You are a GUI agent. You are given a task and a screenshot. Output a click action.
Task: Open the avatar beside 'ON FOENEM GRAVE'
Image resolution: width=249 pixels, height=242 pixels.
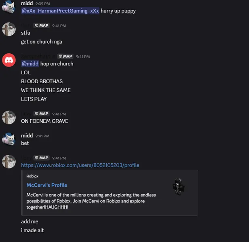(x=9, y=118)
